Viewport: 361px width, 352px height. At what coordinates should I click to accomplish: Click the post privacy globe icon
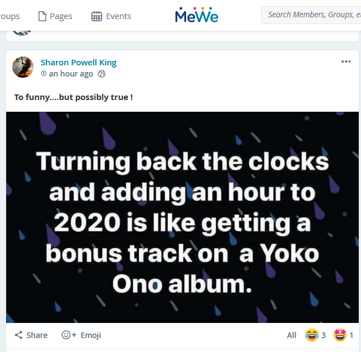pos(102,74)
